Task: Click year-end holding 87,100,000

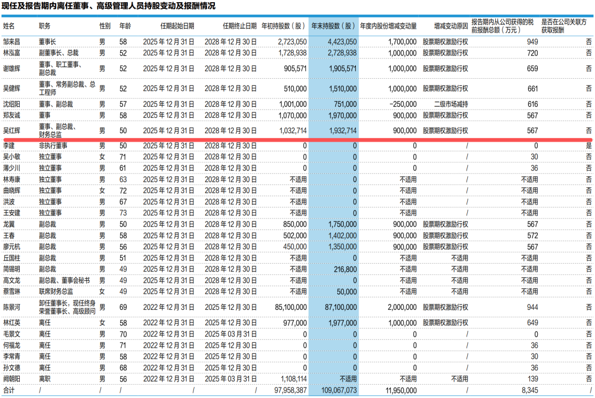Action: [341, 307]
